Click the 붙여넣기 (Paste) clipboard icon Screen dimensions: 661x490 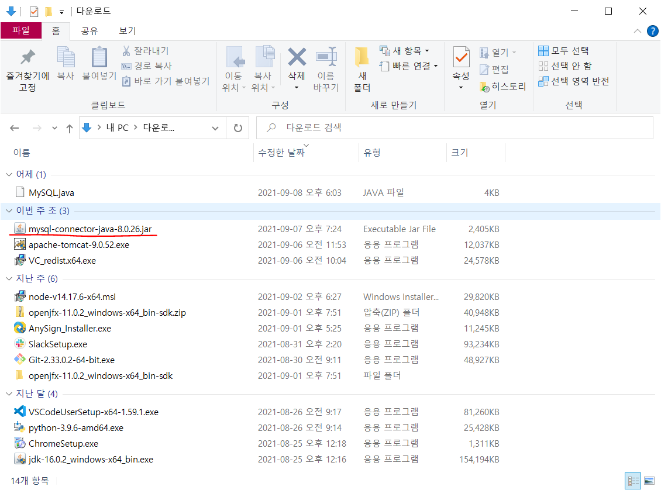click(99, 57)
